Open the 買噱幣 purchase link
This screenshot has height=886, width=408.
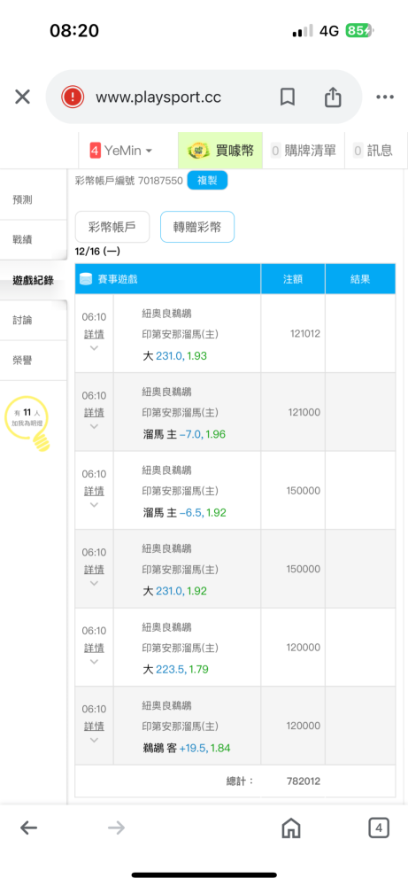tap(220, 151)
